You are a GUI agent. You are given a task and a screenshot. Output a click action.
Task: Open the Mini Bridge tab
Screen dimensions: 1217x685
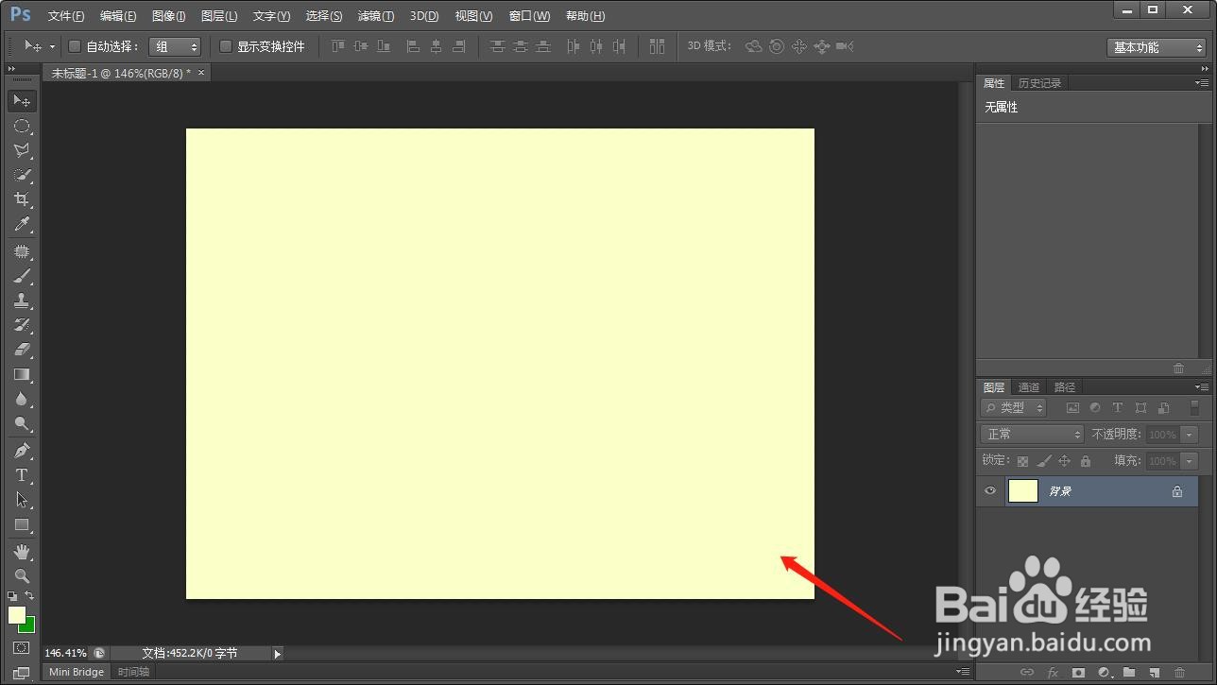click(x=77, y=672)
